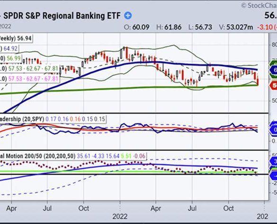The height and width of the screenshot is (224, 277).
Task: Click the last red candlestick on the chart
Action: pos(258,81)
